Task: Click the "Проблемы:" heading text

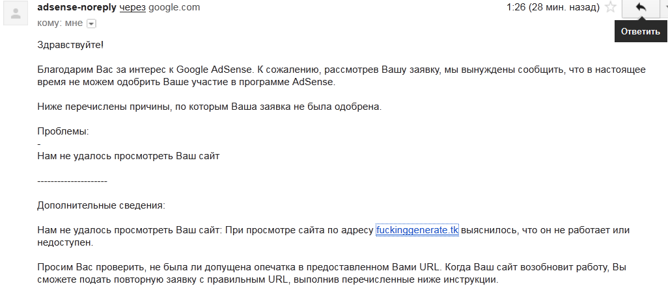Action: [x=63, y=131]
